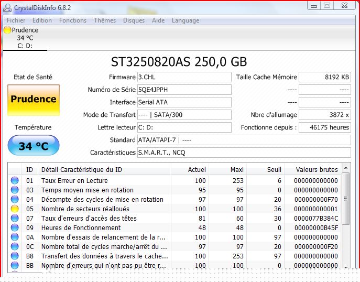Select row Taux d'erreurs d'accès des têtes
360x282 pixels.
(174, 218)
